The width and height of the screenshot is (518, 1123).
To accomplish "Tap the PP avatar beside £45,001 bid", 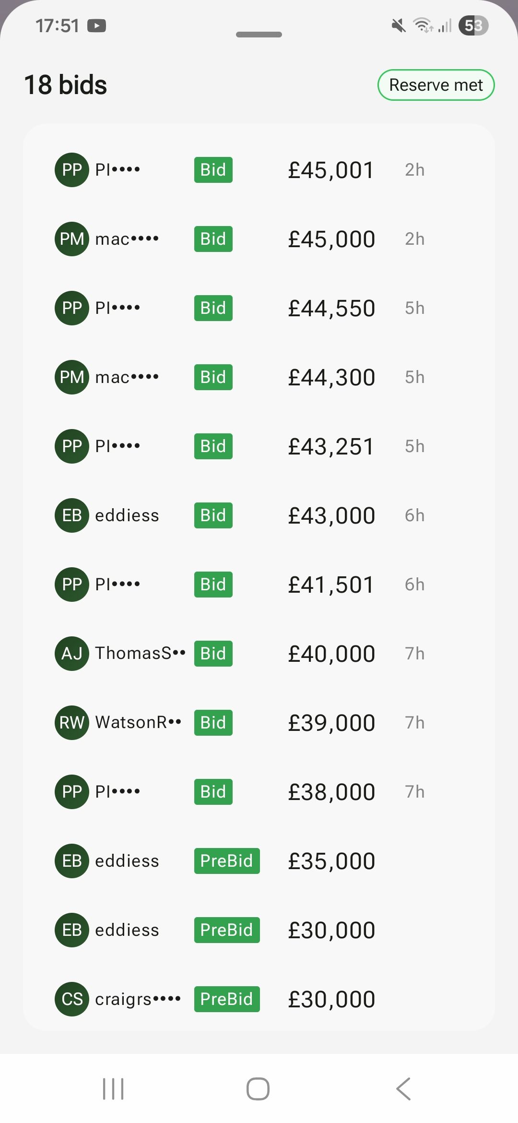I will (72, 170).
